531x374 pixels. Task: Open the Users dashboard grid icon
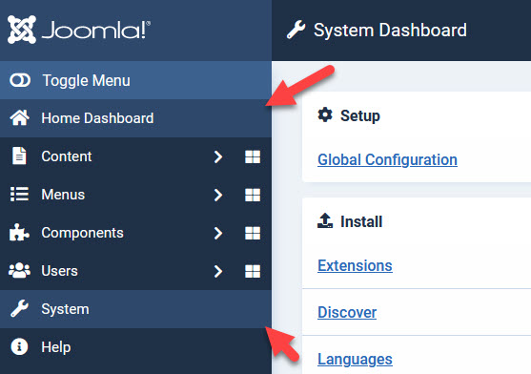pyautogui.click(x=253, y=271)
